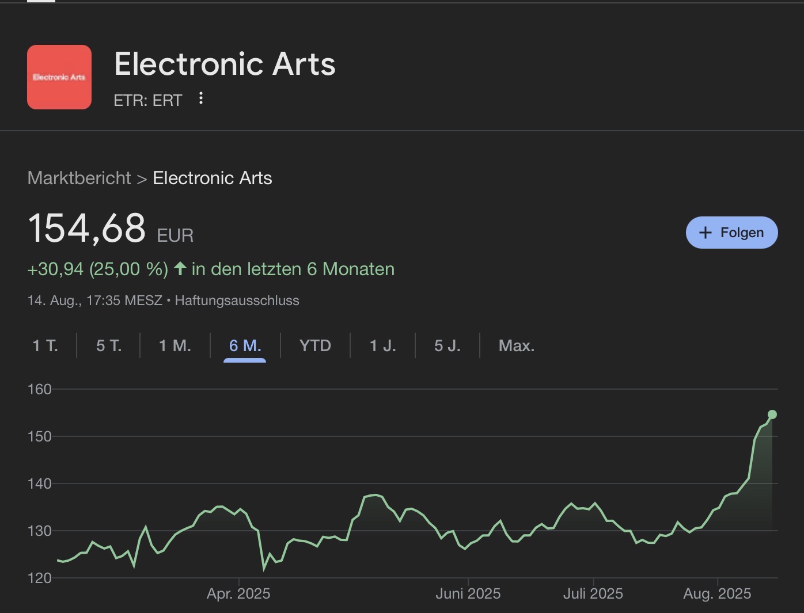Open the Haftungsausschluss disclaimer link
Viewport: 804px width, 613px height.
pos(237,300)
